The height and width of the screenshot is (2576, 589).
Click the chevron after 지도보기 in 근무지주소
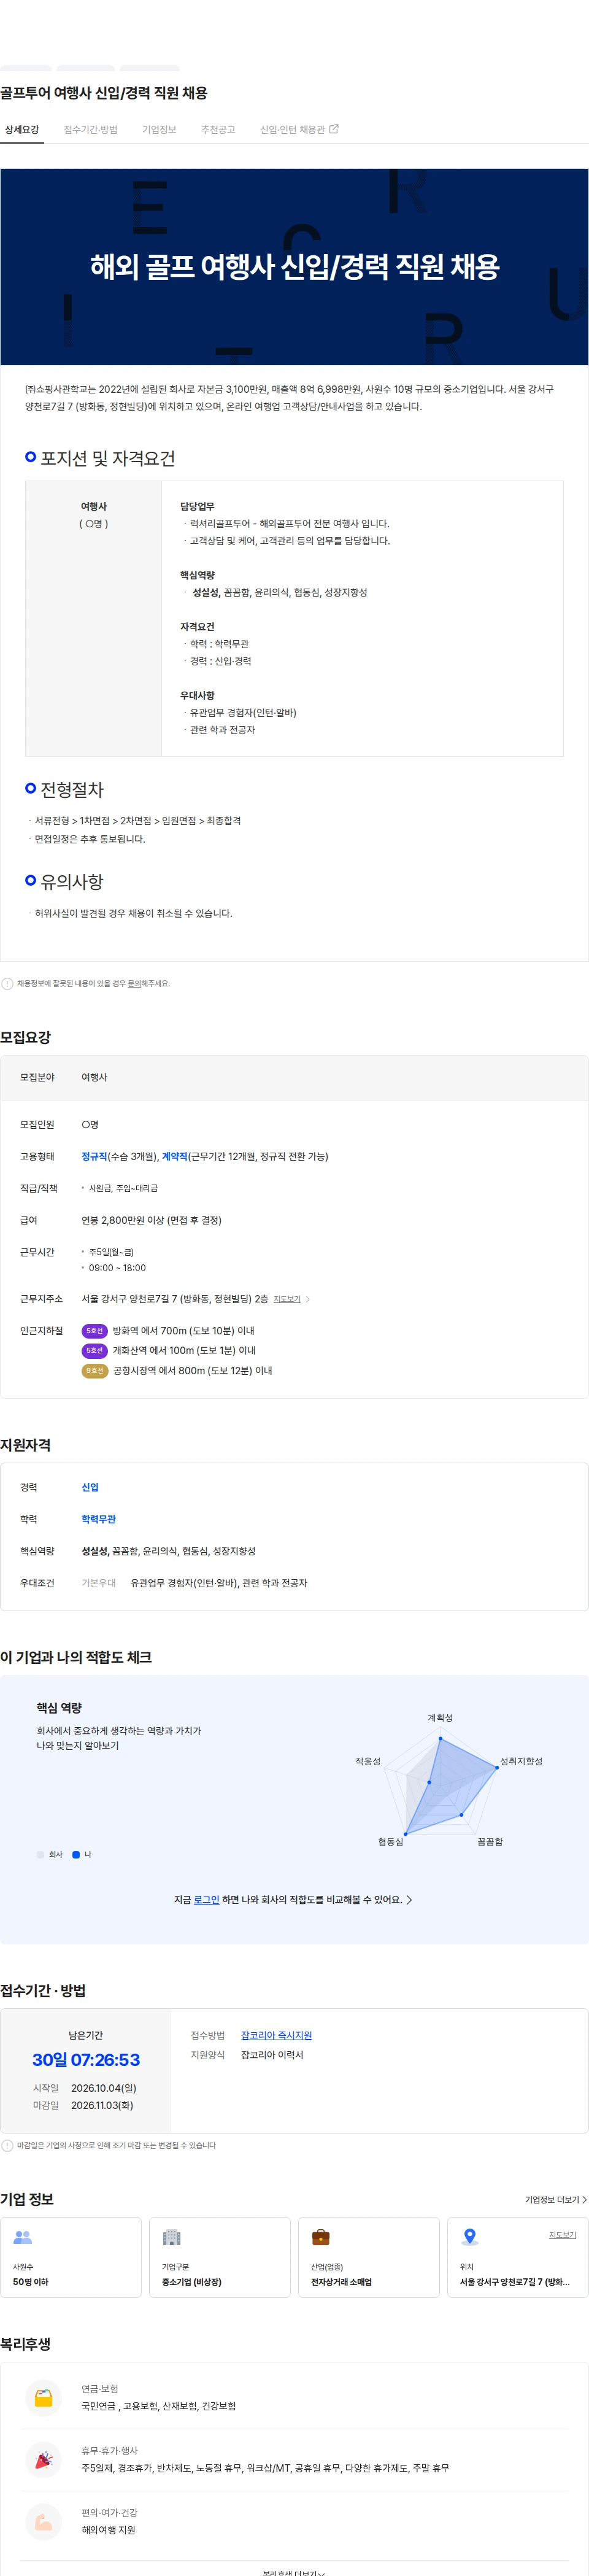308,1299
